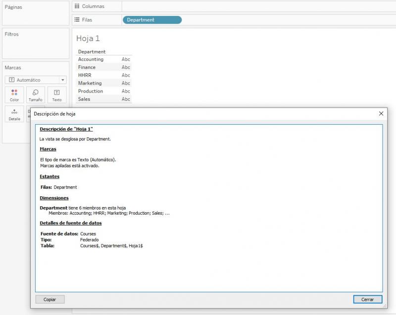Click the Abc mark next to Marketing

[x=126, y=83]
